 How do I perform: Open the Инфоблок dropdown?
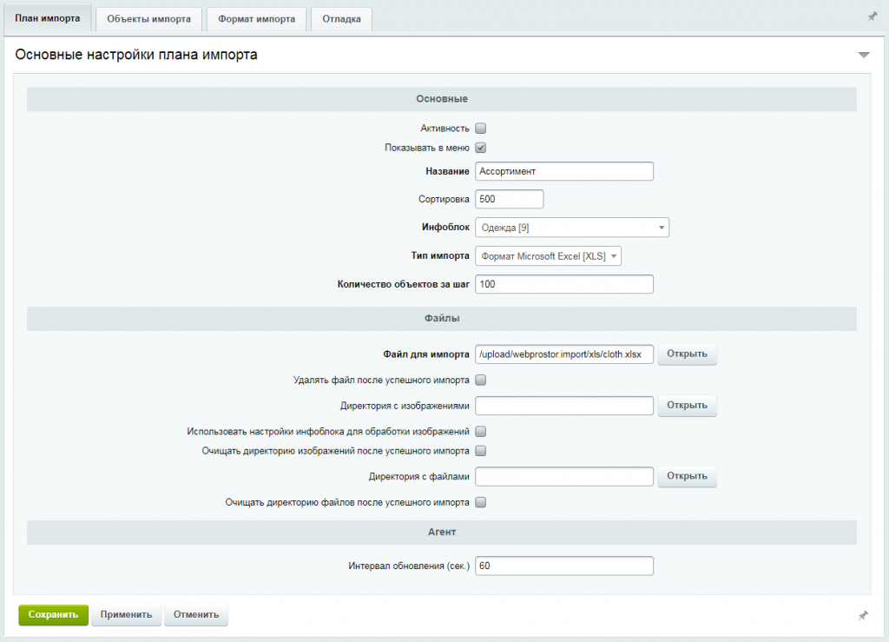tap(572, 228)
